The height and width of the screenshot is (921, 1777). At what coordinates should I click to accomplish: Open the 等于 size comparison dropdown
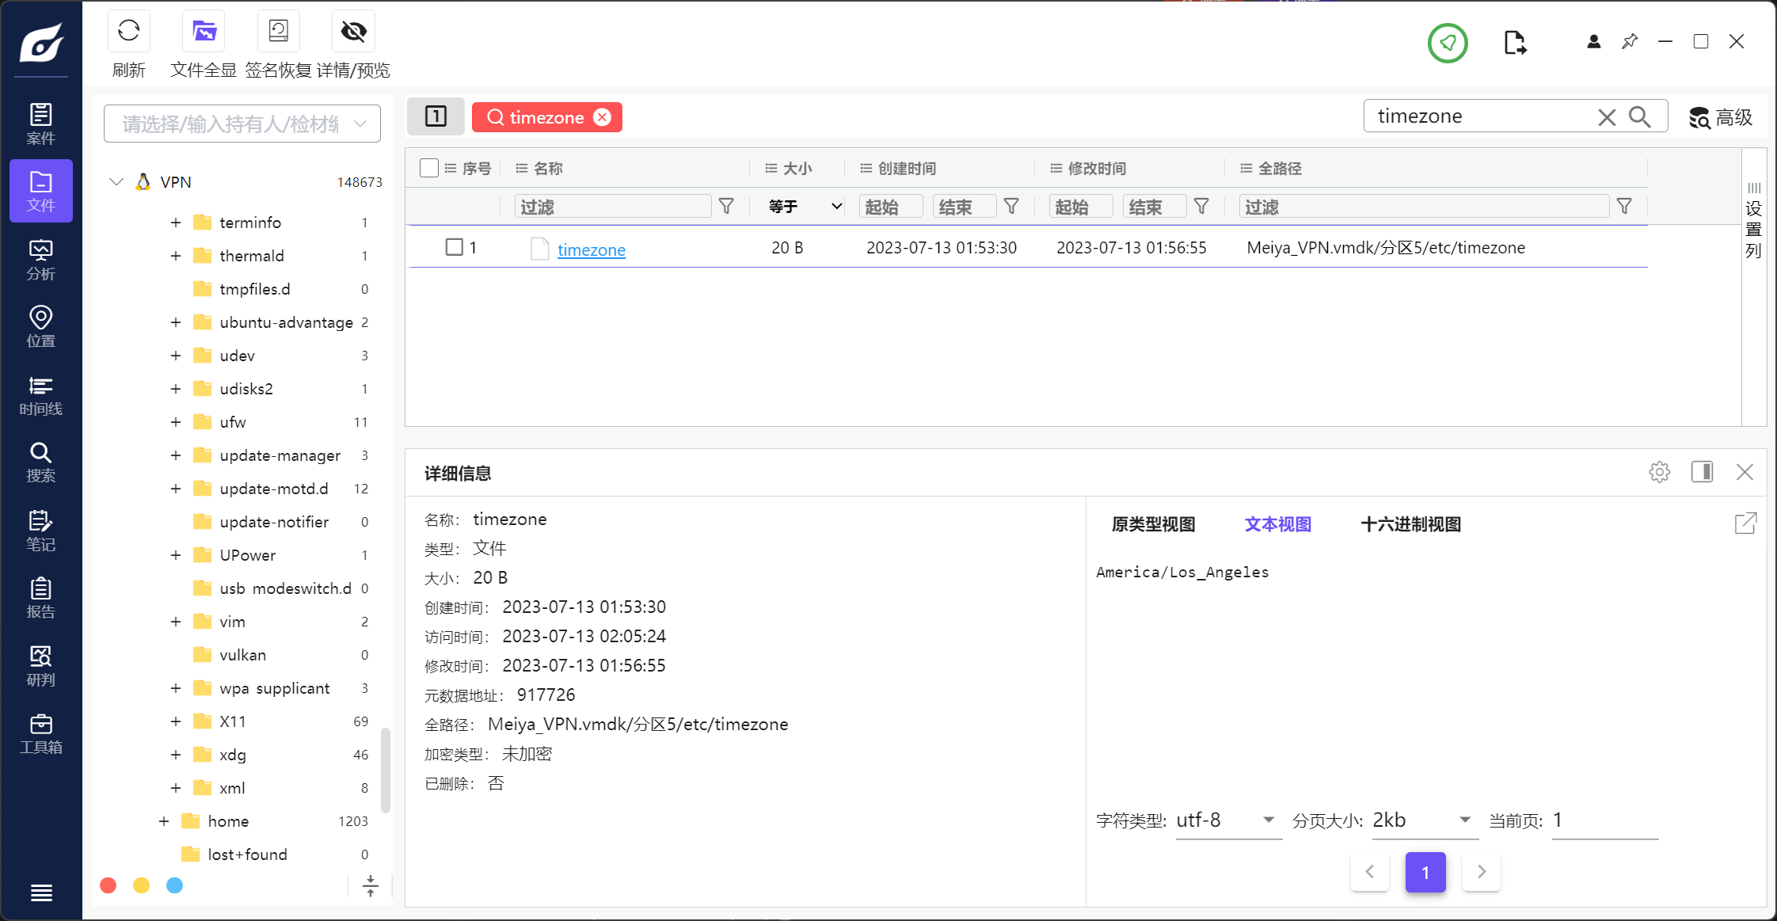point(804,207)
